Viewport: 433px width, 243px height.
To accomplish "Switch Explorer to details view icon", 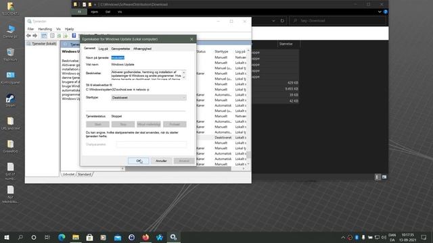I will click(x=378, y=177).
